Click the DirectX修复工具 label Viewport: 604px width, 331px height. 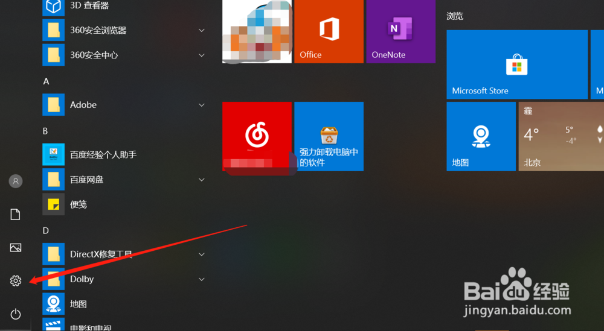click(x=101, y=254)
